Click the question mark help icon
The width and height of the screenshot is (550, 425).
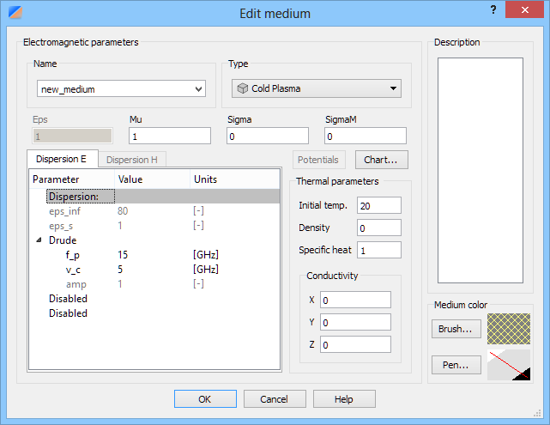(493, 9)
